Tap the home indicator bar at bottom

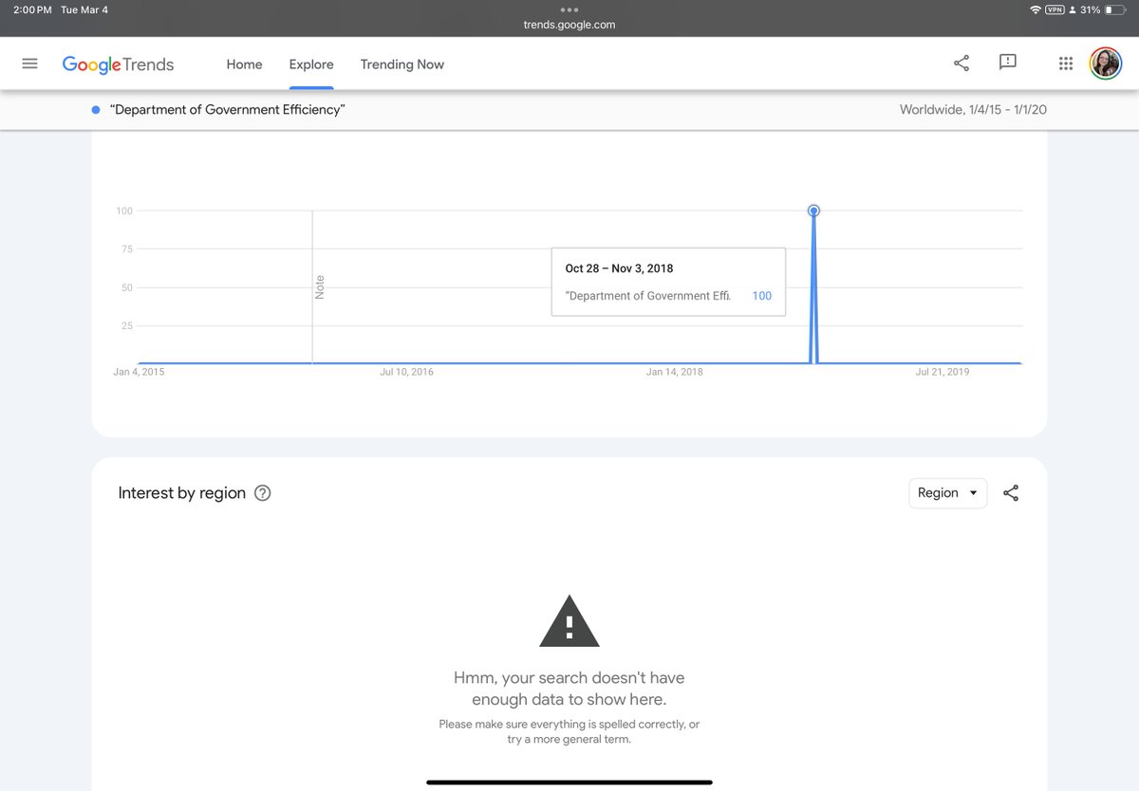coord(569,782)
